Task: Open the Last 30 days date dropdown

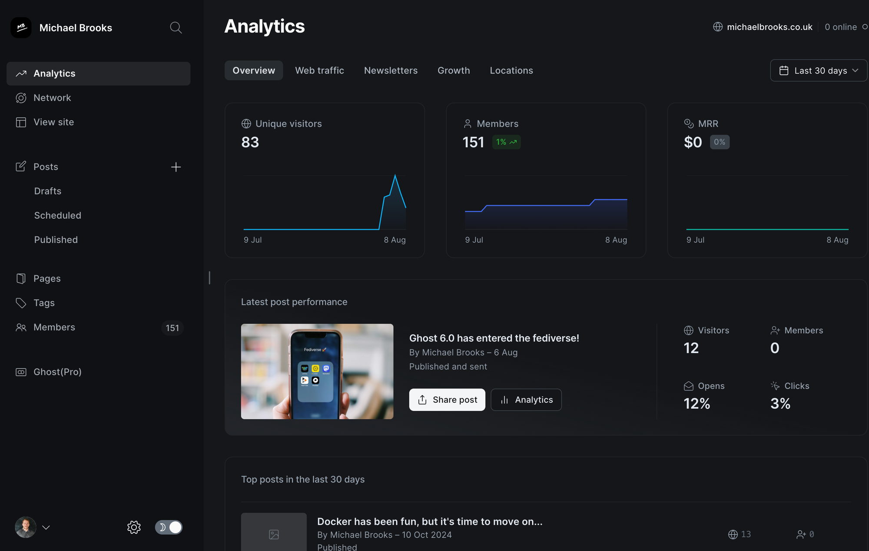Action: [819, 70]
